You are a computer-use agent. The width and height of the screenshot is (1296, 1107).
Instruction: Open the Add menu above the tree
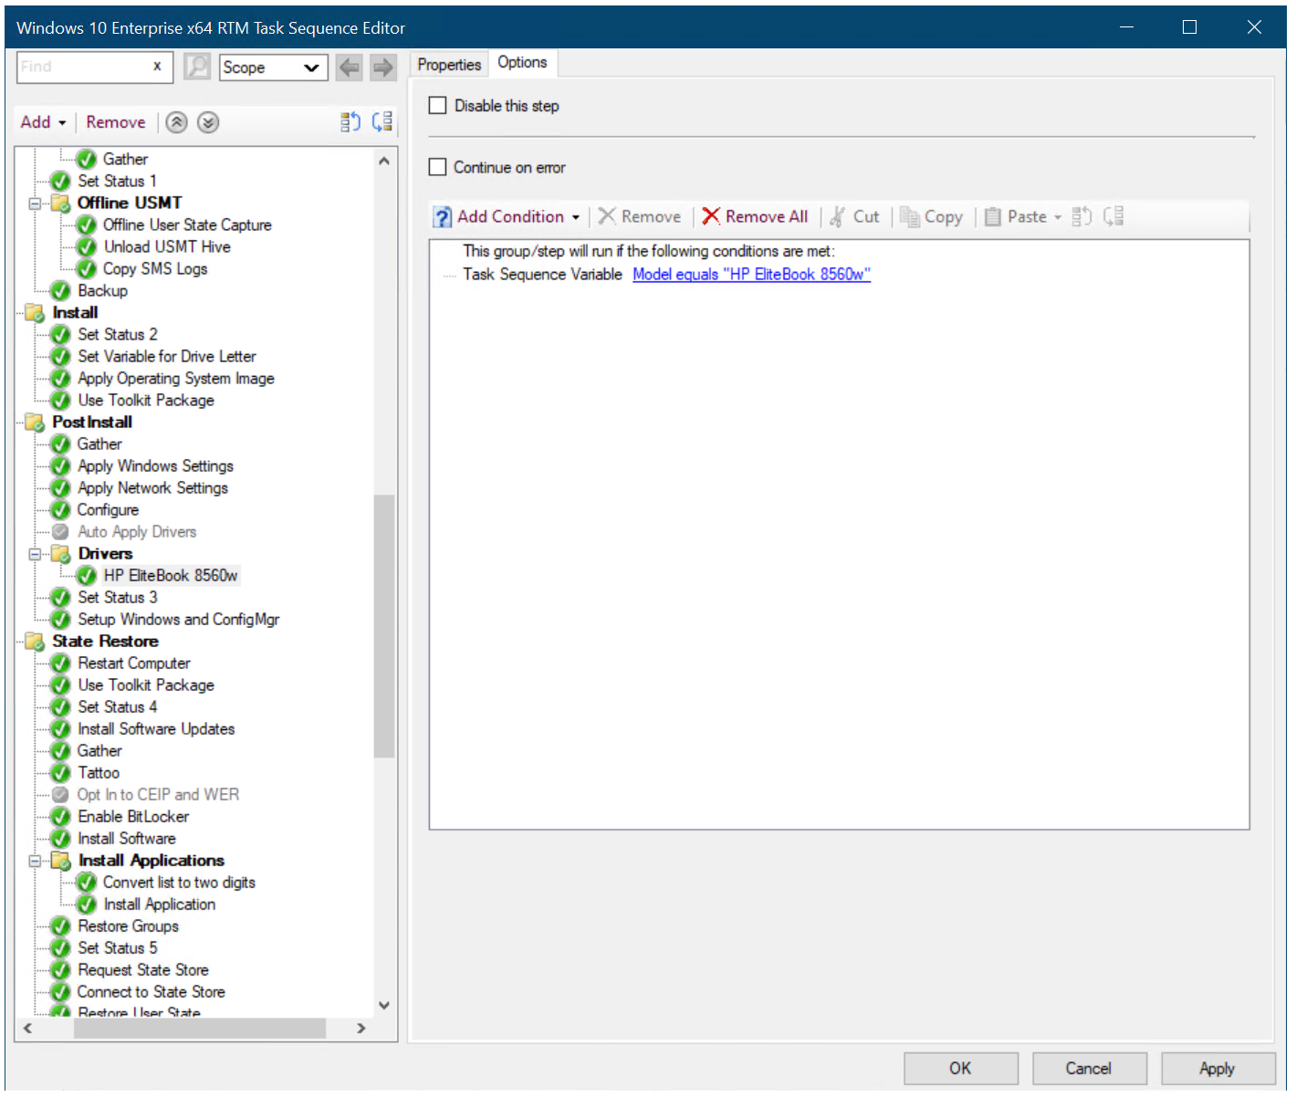click(x=43, y=122)
